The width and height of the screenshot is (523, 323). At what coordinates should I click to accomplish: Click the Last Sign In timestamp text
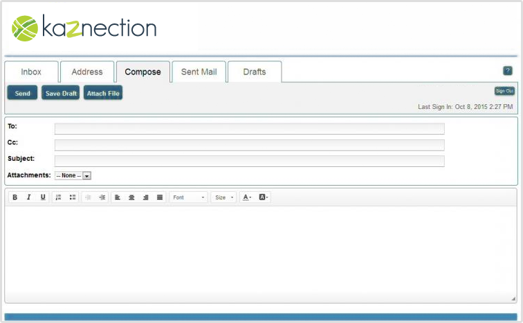(x=466, y=107)
